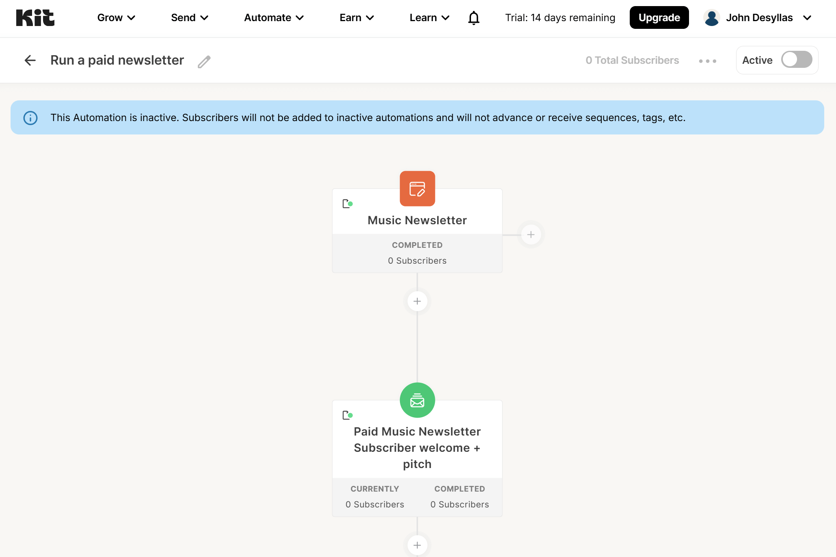Open the notifications bell

tap(473, 17)
